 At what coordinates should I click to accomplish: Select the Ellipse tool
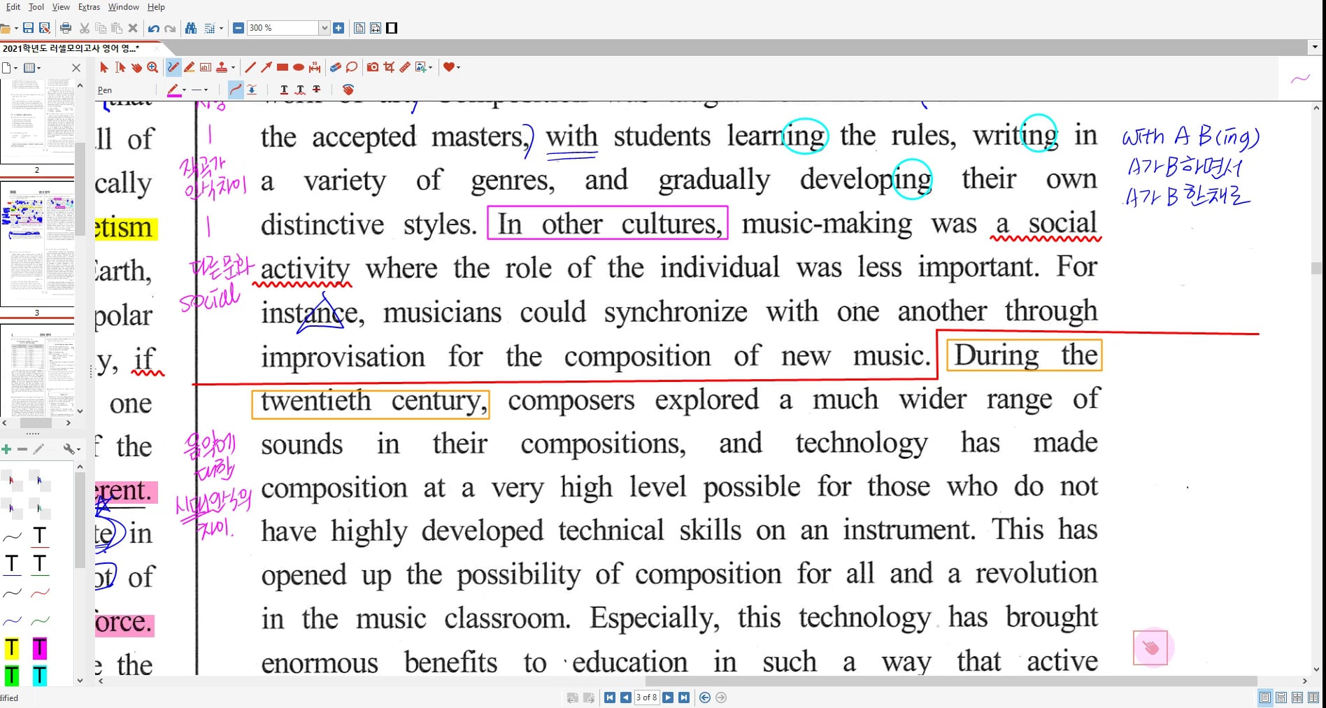pyautogui.click(x=299, y=67)
